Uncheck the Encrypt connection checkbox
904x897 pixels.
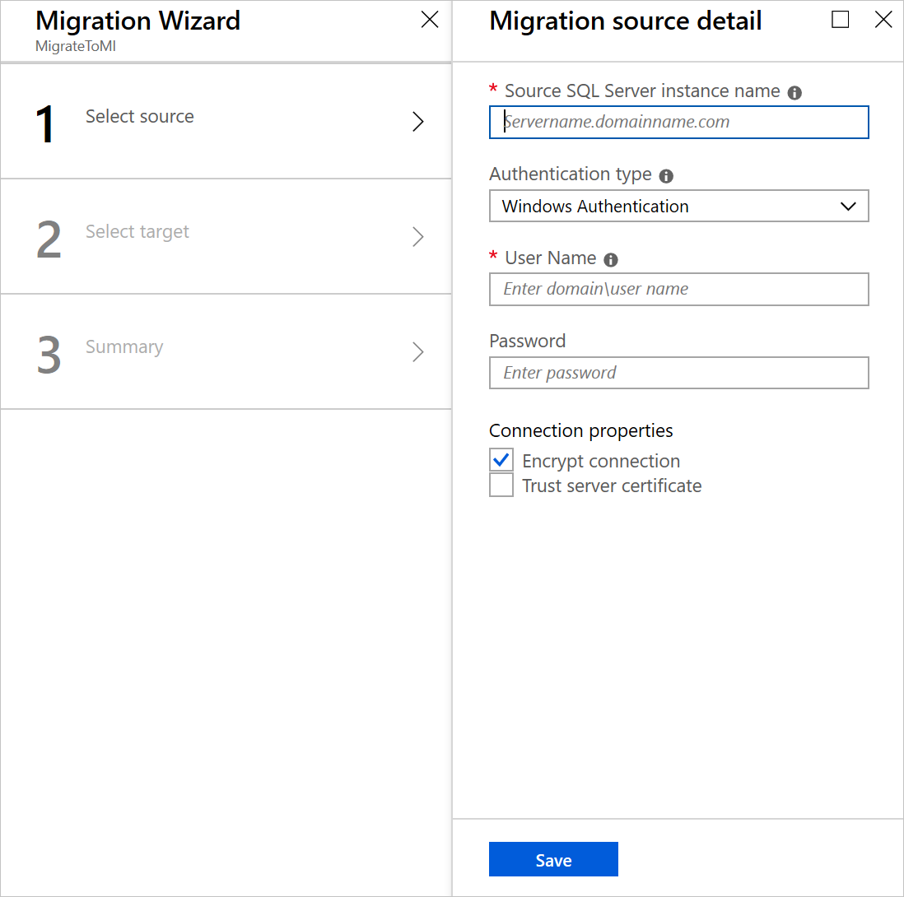(x=501, y=460)
